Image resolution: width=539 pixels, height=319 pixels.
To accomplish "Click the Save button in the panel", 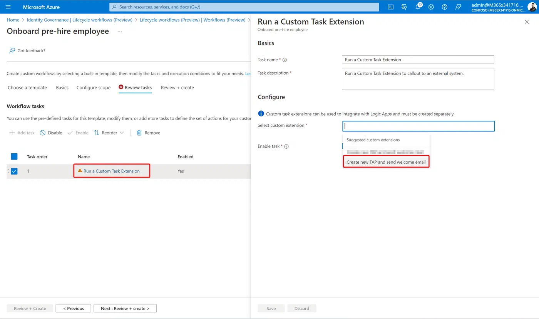I will coord(271,308).
